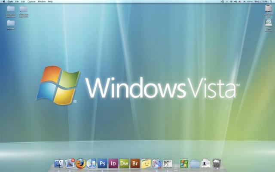Click the Time Machine menu bar icon
The height and width of the screenshot is (172, 275).
click(223, 1)
